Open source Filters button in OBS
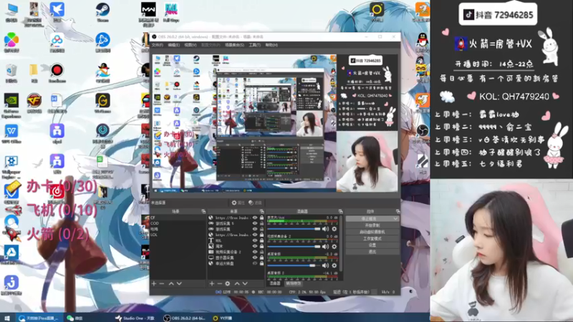 255,203
